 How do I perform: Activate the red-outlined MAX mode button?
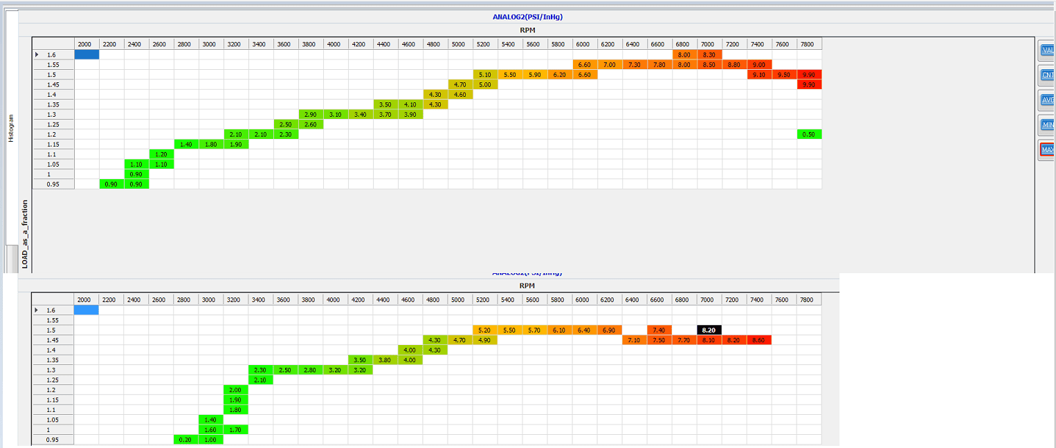click(1047, 149)
